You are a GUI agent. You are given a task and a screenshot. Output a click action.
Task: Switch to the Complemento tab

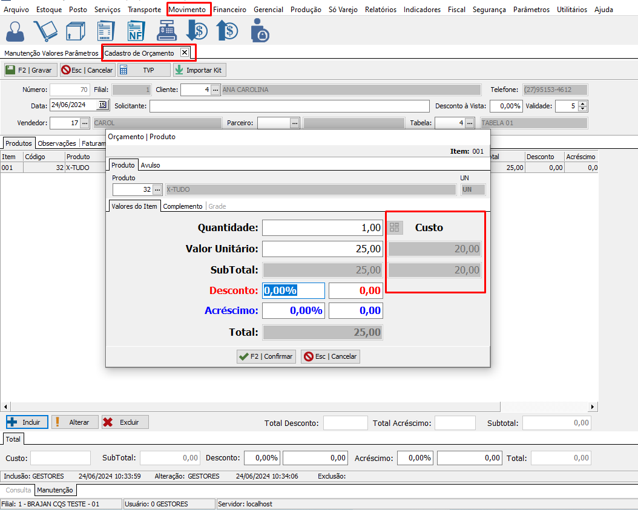183,206
